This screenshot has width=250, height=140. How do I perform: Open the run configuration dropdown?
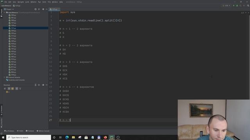[x=227, y=5]
